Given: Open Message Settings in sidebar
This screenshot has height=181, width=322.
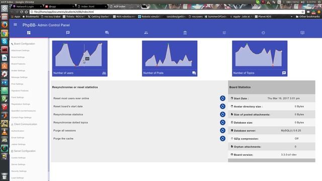Looking at the screenshot, I should click(x=19, y=77).
